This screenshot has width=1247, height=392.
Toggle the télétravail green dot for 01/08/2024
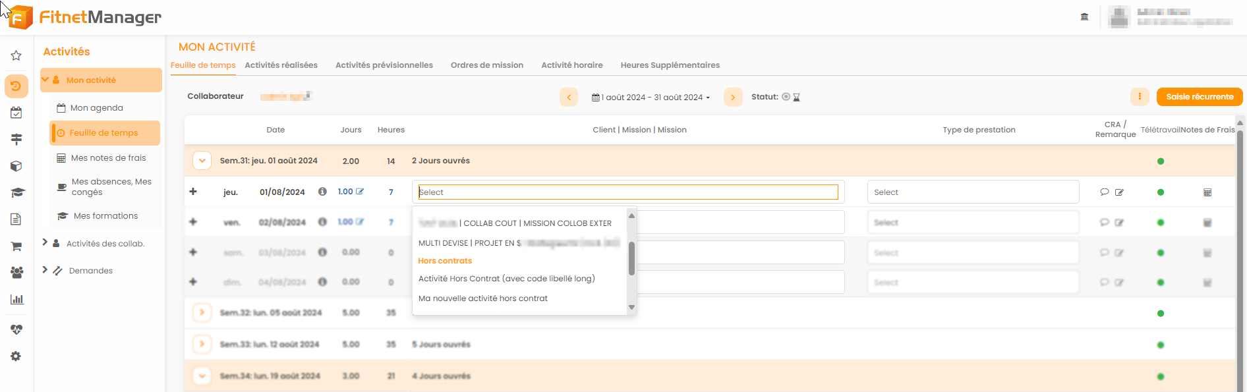point(1160,192)
